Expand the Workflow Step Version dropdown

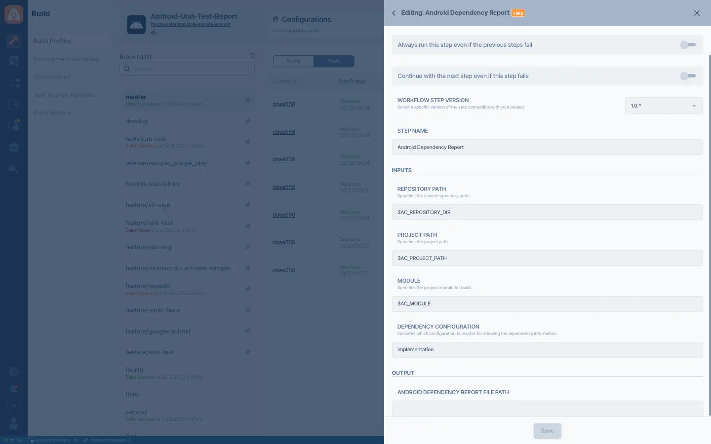tap(664, 106)
